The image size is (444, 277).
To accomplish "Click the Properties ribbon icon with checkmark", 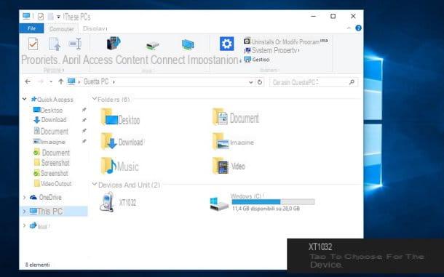I will (33, 44).
